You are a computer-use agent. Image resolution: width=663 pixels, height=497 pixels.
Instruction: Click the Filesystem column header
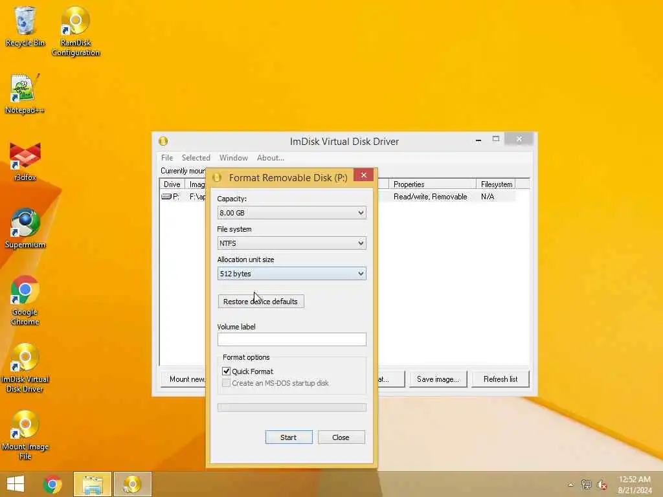[x=495, y=184]
